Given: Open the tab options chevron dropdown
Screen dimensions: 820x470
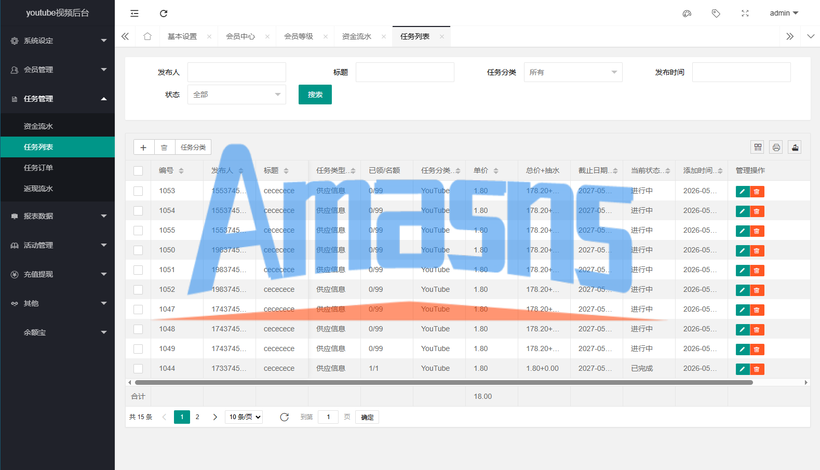Looking at the screenshot, I should pyautogui.click(x=811, y=36).
